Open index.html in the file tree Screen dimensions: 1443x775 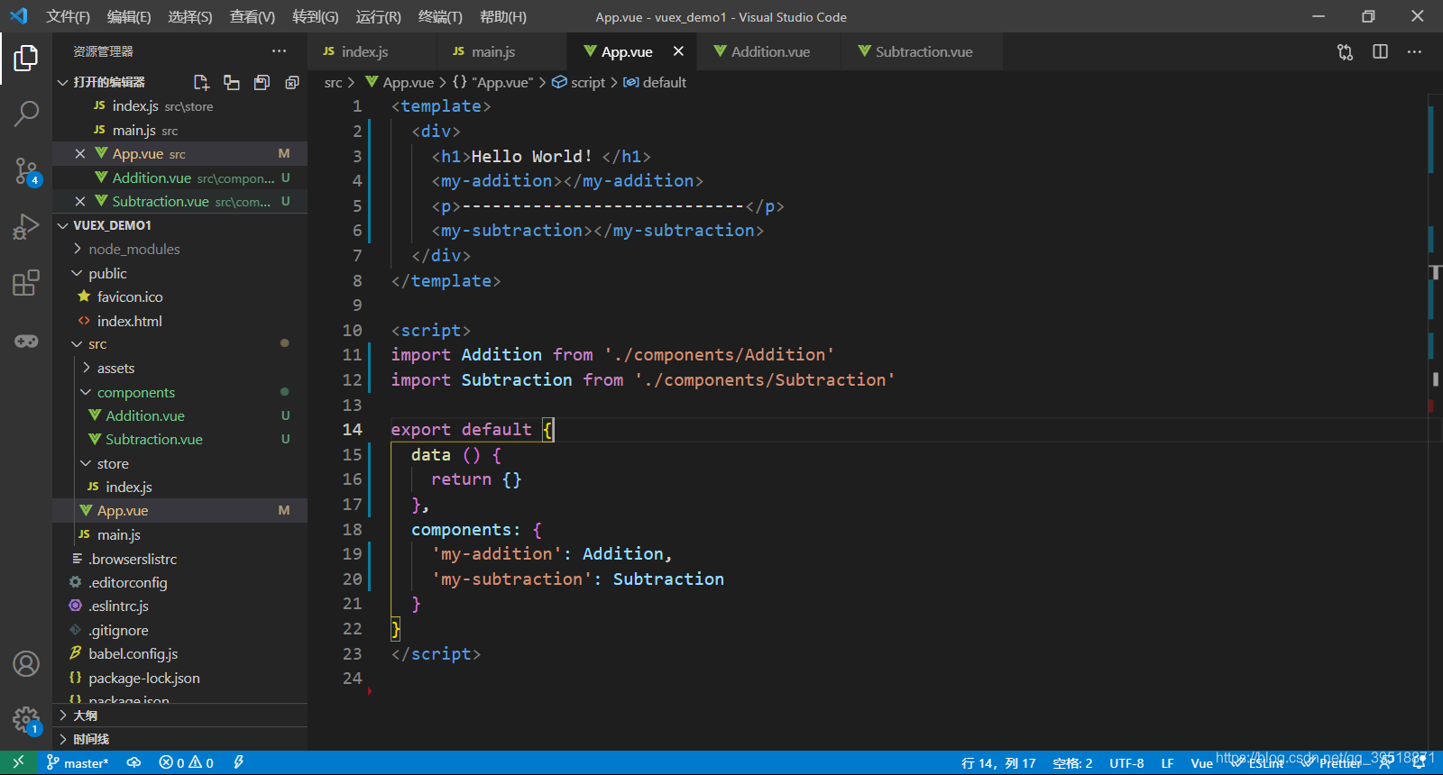(x=130, y=321)
